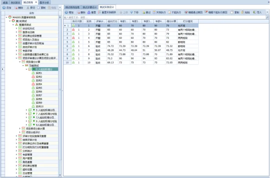Select the 日志管理 tree item
Image resolution: width=270 pixels, height=178 pixels.
click(27, 173)
